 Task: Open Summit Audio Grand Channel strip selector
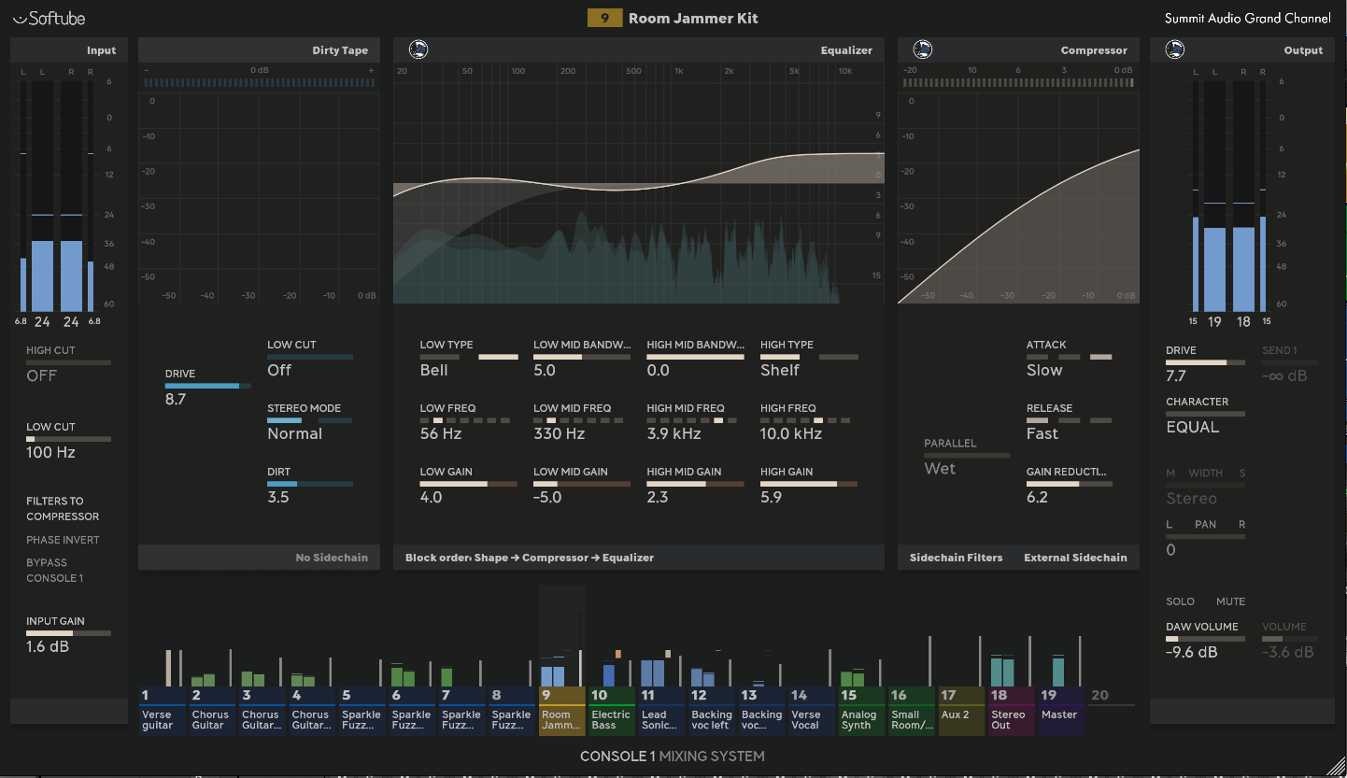(1250, 18)
